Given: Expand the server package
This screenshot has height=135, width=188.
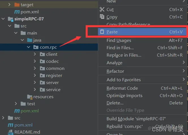Looking at the screenshot, I should [x=35, y=82].
